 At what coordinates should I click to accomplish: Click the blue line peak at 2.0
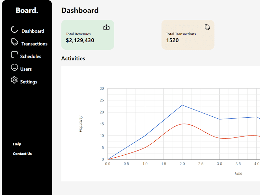pyautogui.click(x=182, y=105)
